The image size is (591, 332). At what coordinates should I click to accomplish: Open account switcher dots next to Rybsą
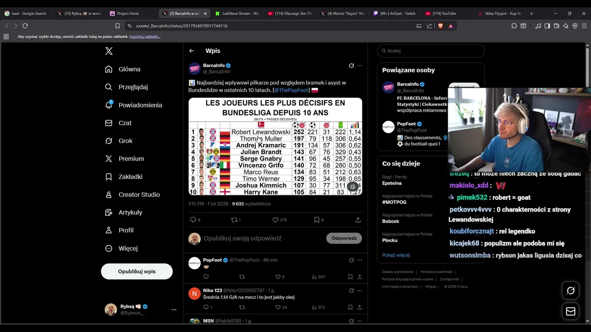[x=174, y=309]
